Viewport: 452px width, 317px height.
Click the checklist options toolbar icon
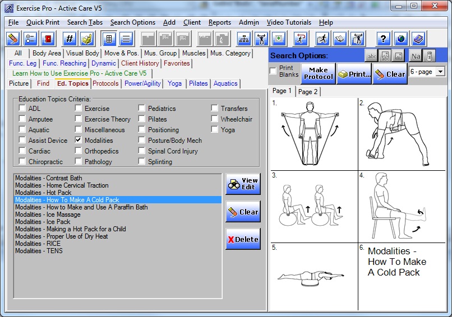[30, 39]
